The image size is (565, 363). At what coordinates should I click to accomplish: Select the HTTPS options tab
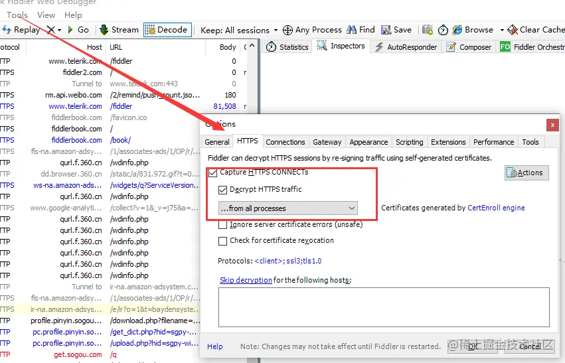pyautogui.click(x=248, y=141)
